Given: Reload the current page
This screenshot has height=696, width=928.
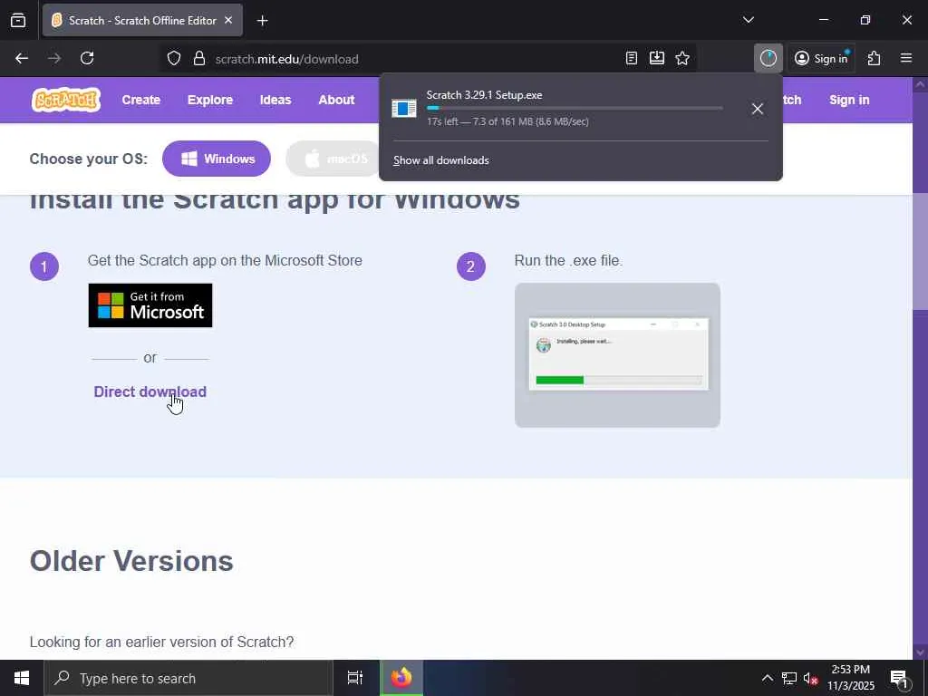Looking at the screenshot, I should [x=87, y=58].
